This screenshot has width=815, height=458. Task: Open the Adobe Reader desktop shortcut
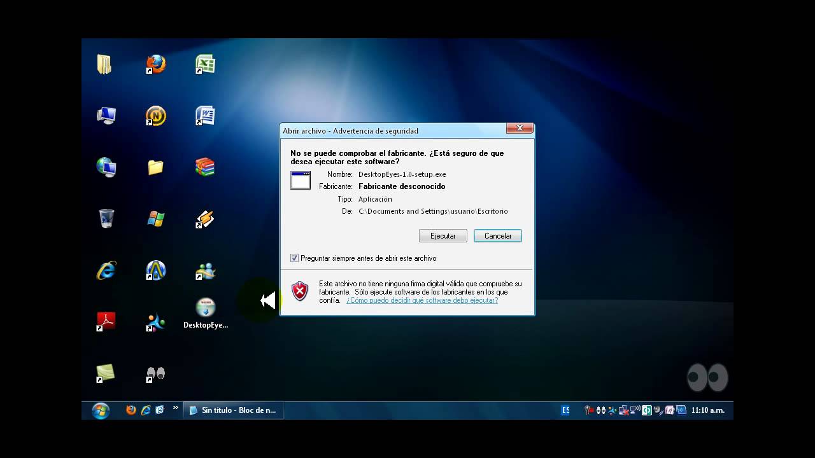point(106,322)
